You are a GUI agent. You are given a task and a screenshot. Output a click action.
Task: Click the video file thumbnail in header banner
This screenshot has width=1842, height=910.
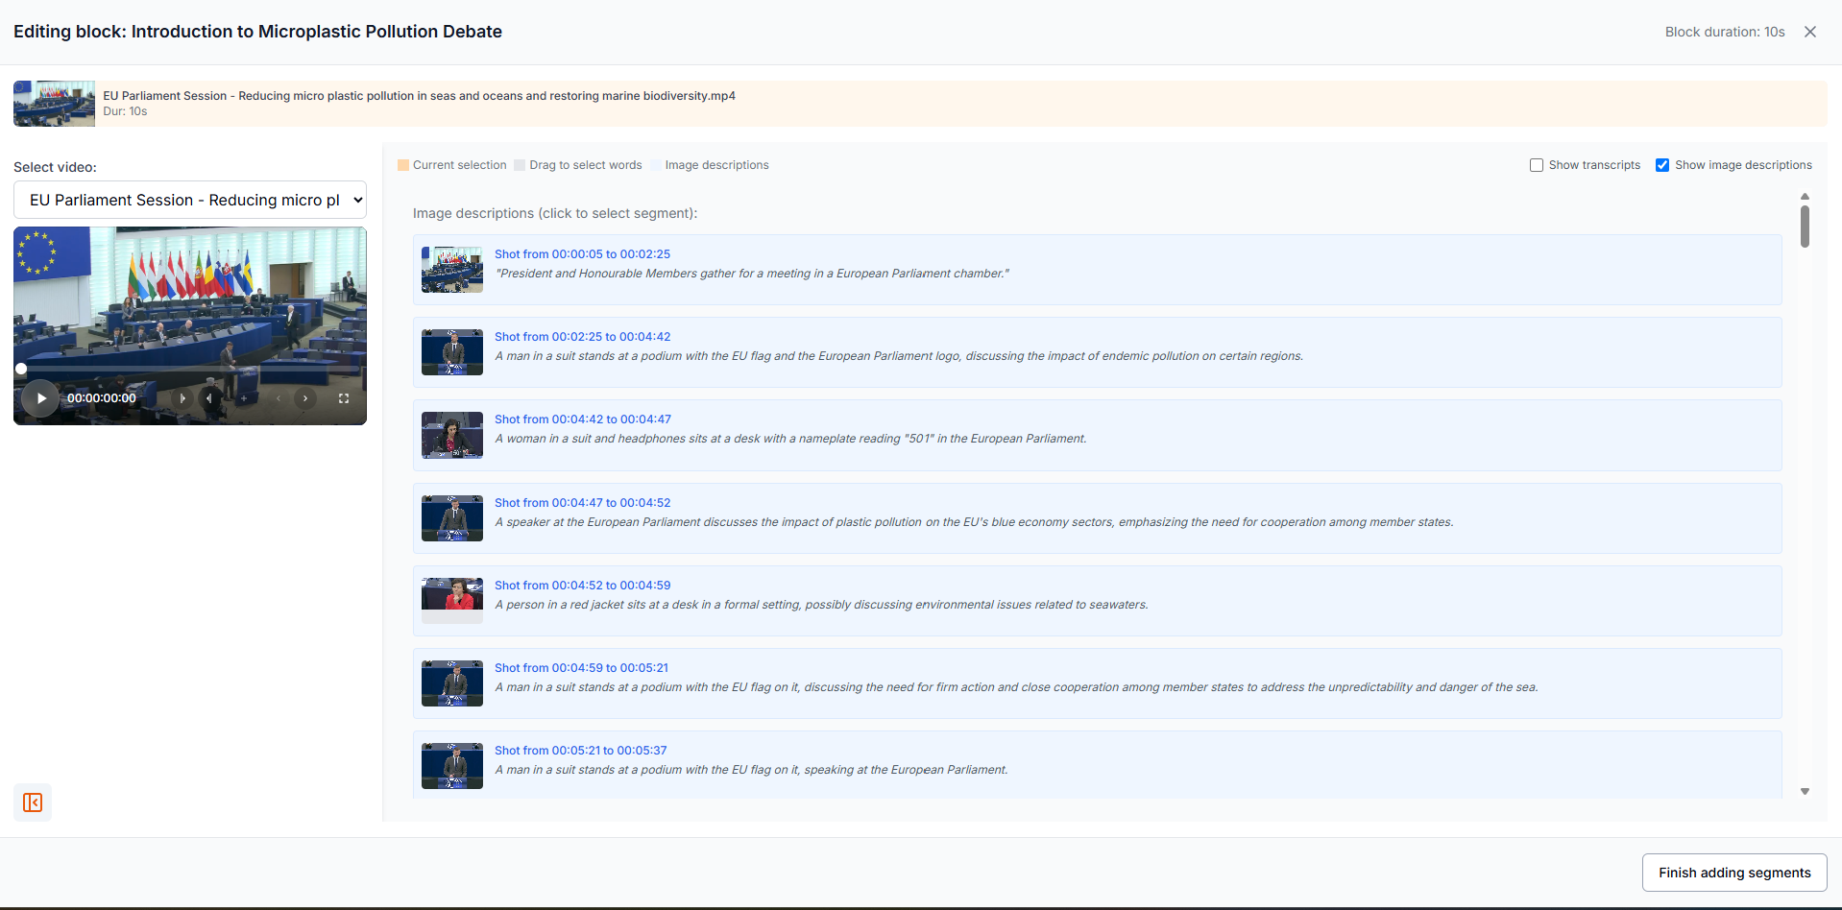54,104
